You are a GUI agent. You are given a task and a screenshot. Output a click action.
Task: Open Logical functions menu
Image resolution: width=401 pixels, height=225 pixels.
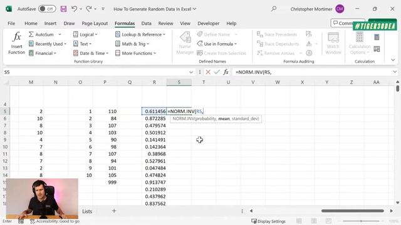(85, 34)
